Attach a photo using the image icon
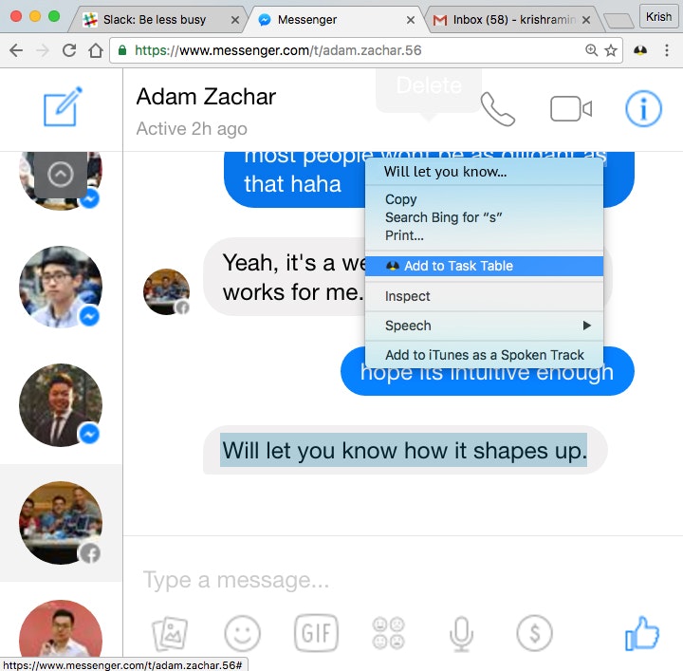Viewport: 683px width, 671px height. click(170, 633)
